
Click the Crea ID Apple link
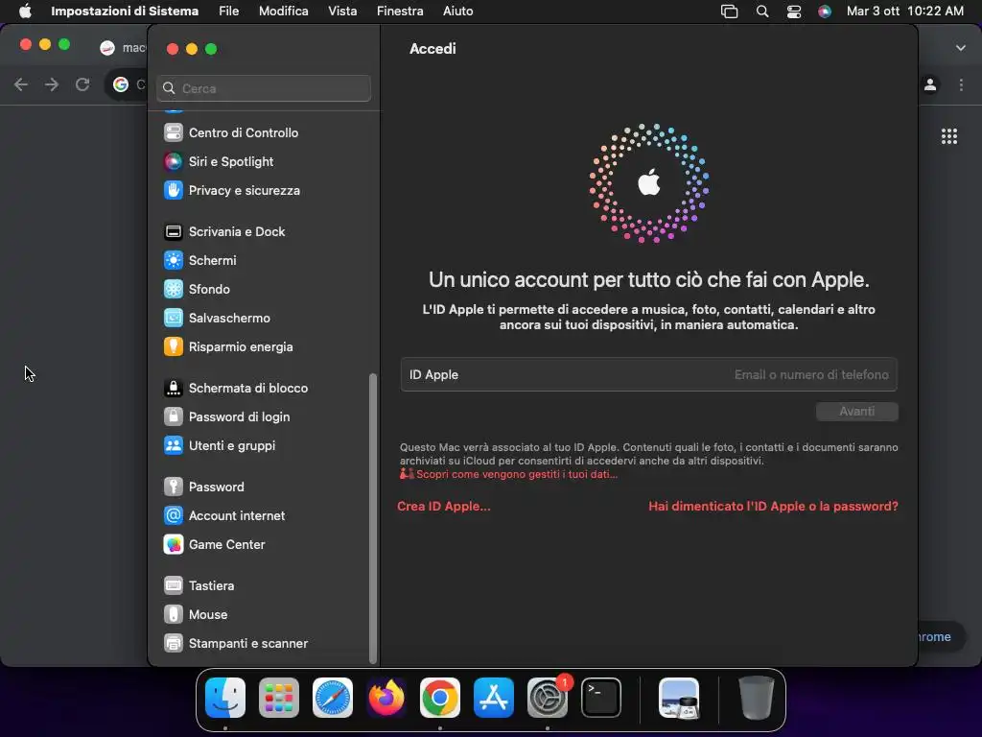(x=443, y=507)
